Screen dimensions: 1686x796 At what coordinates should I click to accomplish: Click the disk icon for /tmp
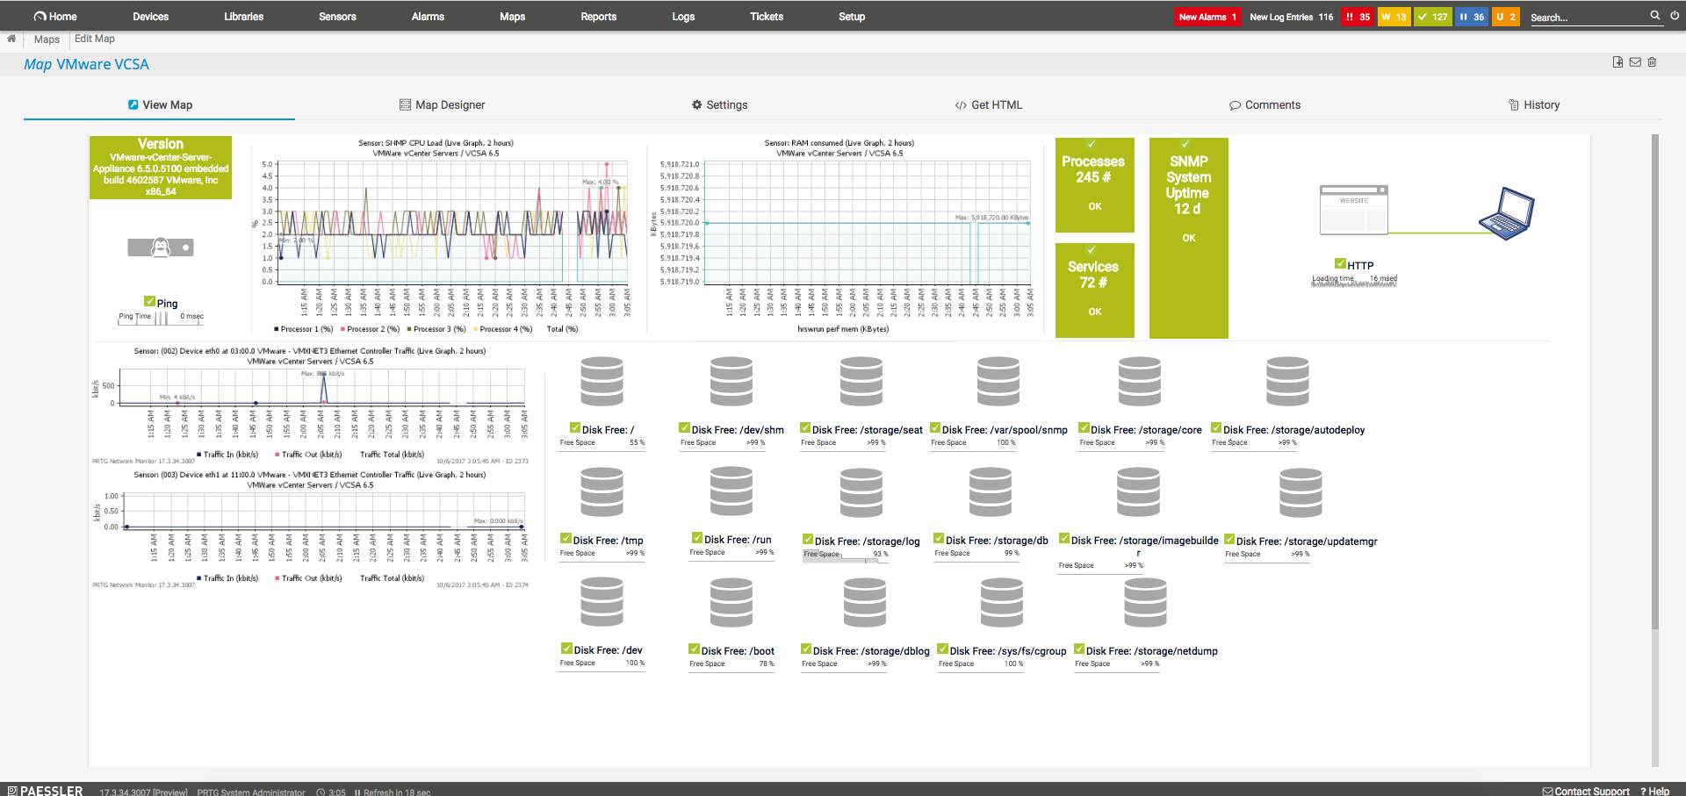pyautogui.click(x=602, y=491)
